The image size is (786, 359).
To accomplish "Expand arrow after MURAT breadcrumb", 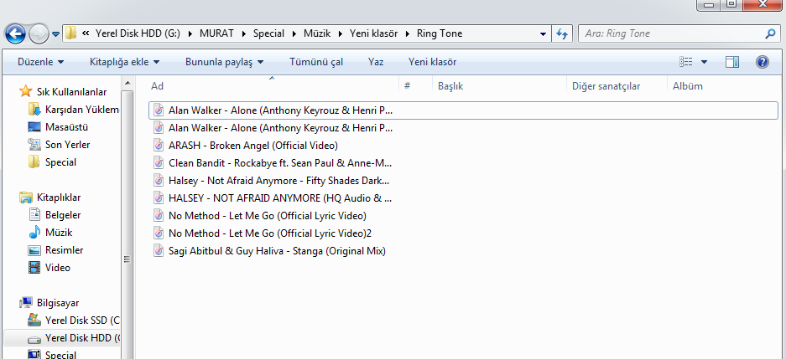I will (244, 34).
